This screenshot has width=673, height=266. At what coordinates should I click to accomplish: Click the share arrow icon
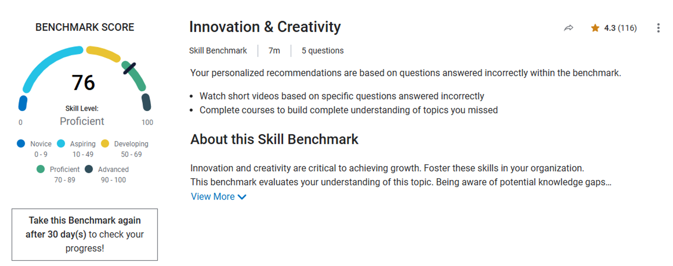pos(568,28)
